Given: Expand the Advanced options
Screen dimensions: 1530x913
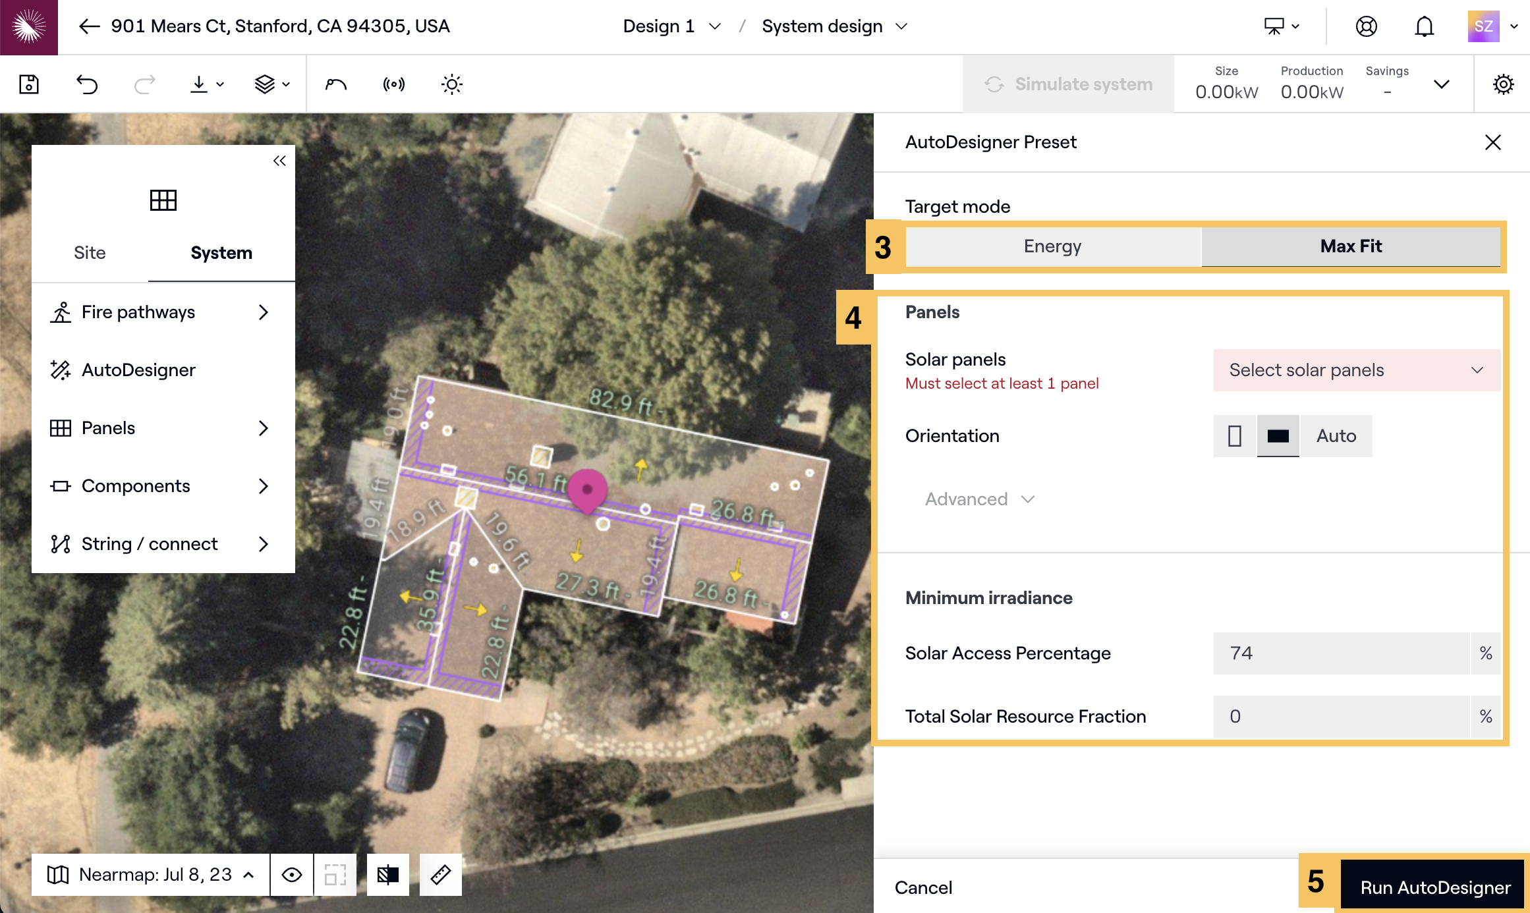Looking at the screenshot, I should (980, 499).
